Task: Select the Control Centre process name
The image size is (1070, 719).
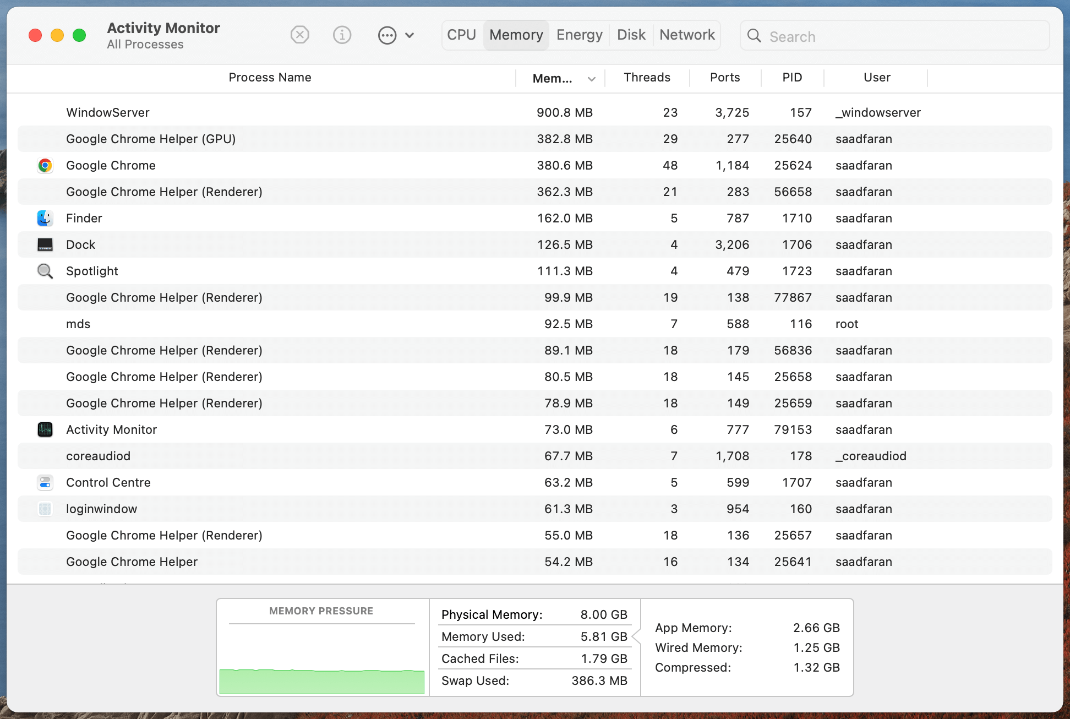Action: [x=108, y=482]
